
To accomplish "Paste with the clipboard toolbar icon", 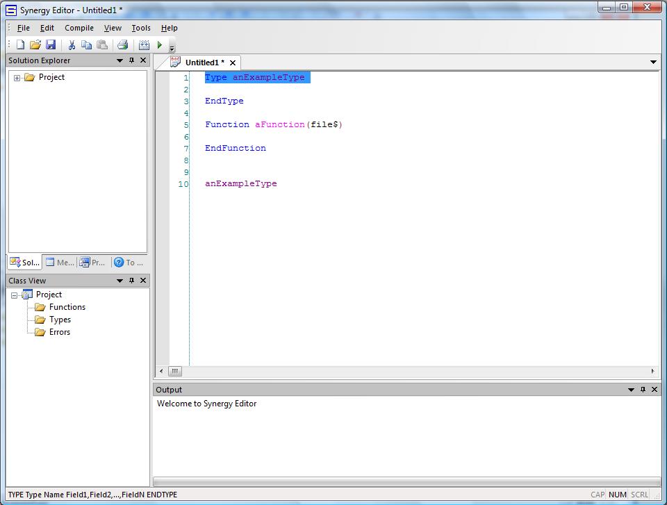I will [102, 44].
